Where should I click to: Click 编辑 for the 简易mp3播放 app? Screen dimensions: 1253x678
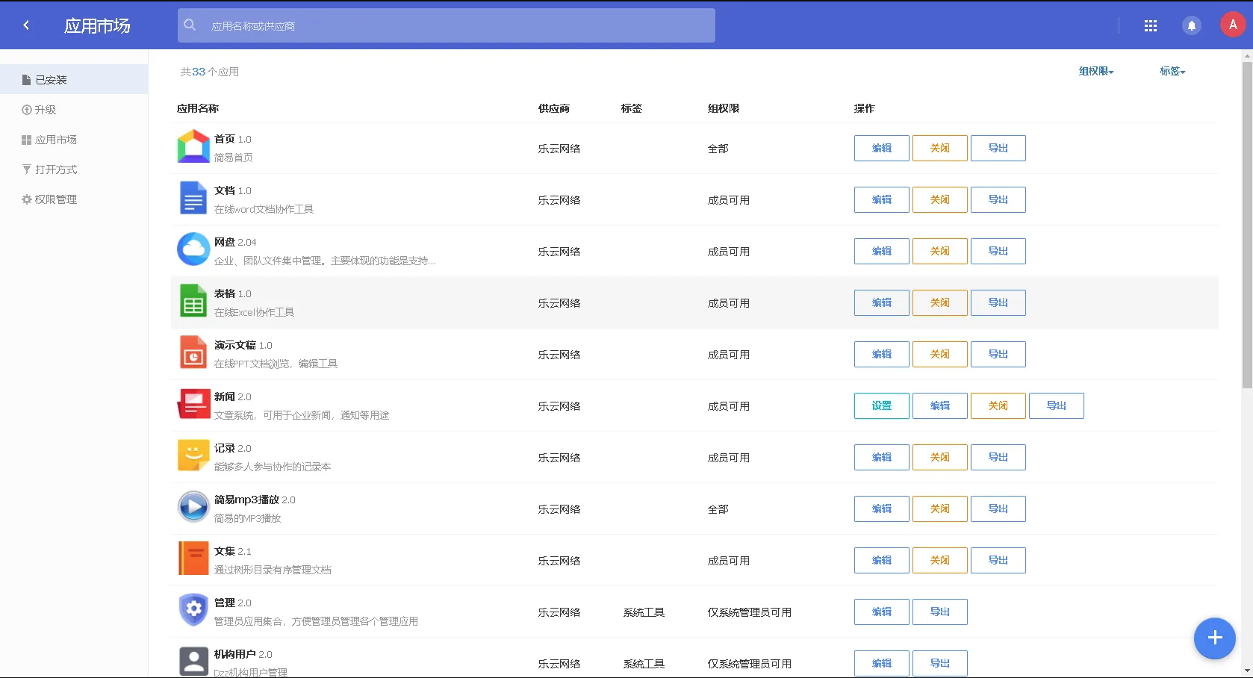click(x=882, y=508)
